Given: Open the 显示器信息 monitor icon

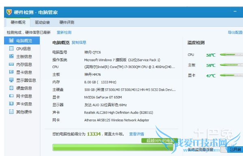Looking at the screenshot, I should pyautogui.click(x=11, y=80).
